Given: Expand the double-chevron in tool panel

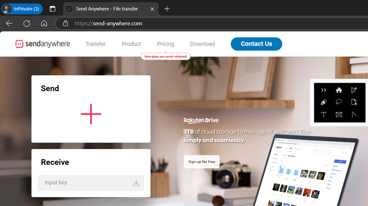Looking at the screenshot, I should tap(323, 90).
